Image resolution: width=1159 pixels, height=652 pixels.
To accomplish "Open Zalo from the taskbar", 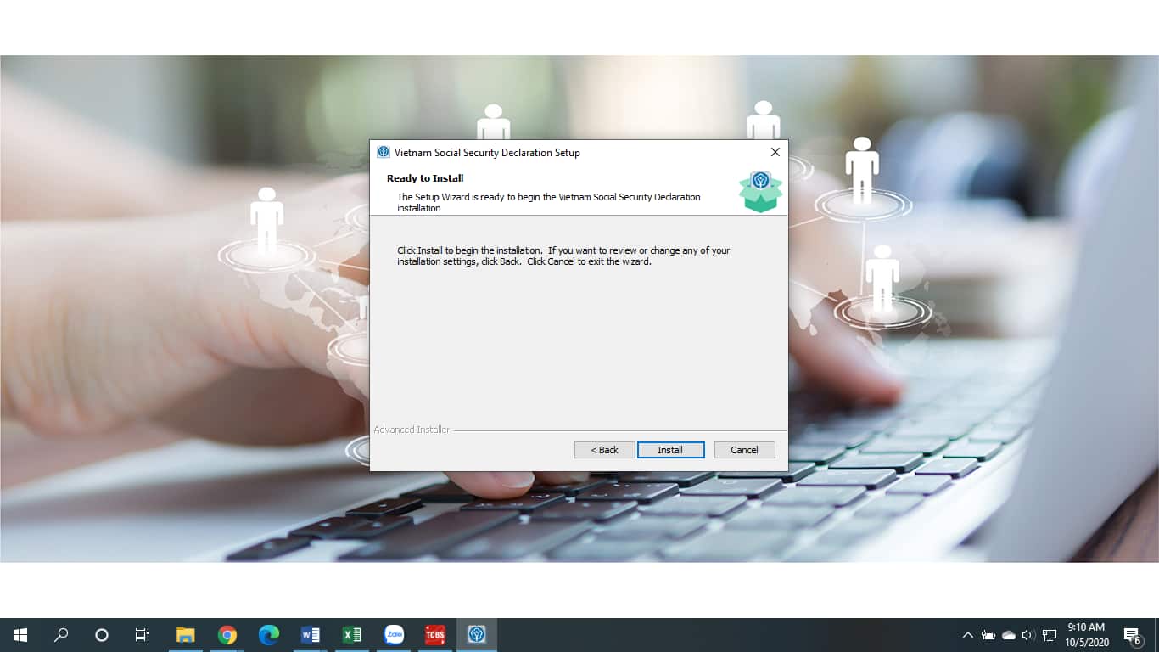I will pyautogui.click(x=394, y=635).
